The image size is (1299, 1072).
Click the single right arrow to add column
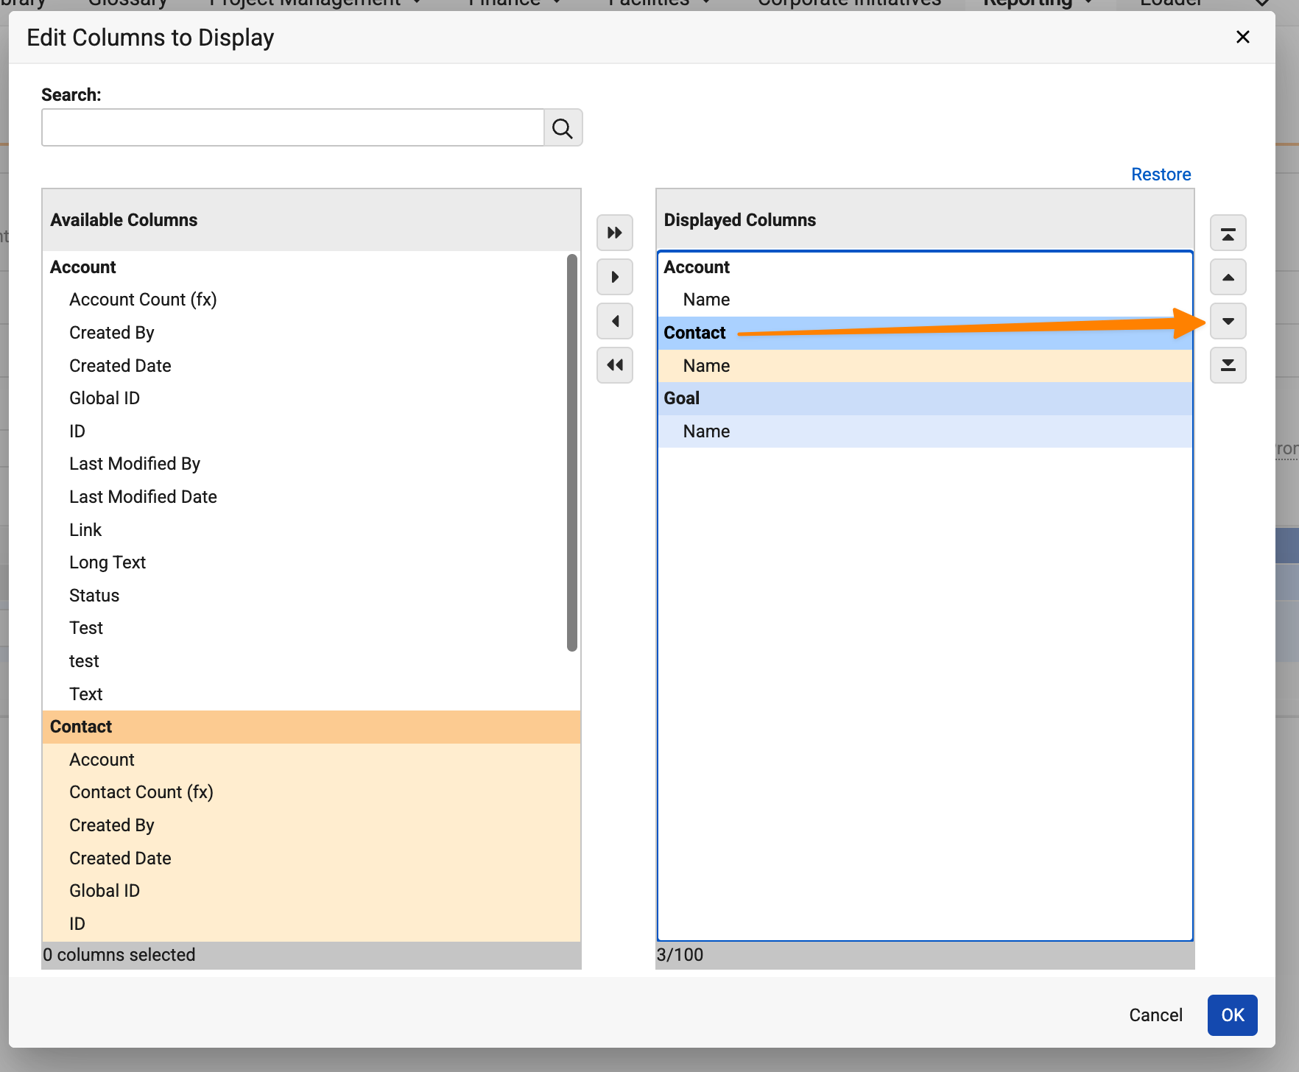coord(615,278)
